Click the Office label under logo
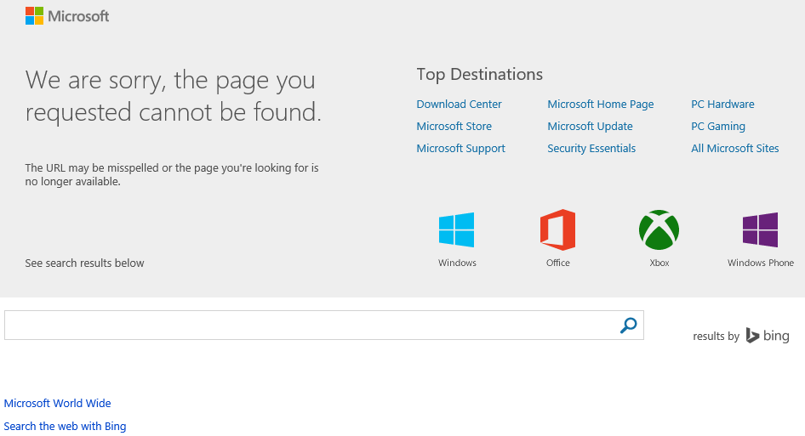 557,263
